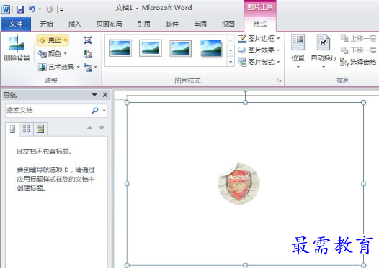Switch to the Page Layout (页面布局) tab

110,24
